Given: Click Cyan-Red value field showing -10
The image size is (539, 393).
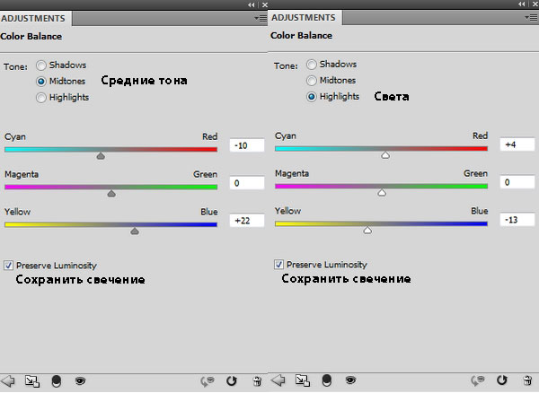Looking at the screenshot, I should tap(247, 145).
